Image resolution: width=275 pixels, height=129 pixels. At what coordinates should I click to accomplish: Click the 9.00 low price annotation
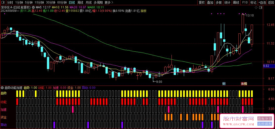(159, 82)
